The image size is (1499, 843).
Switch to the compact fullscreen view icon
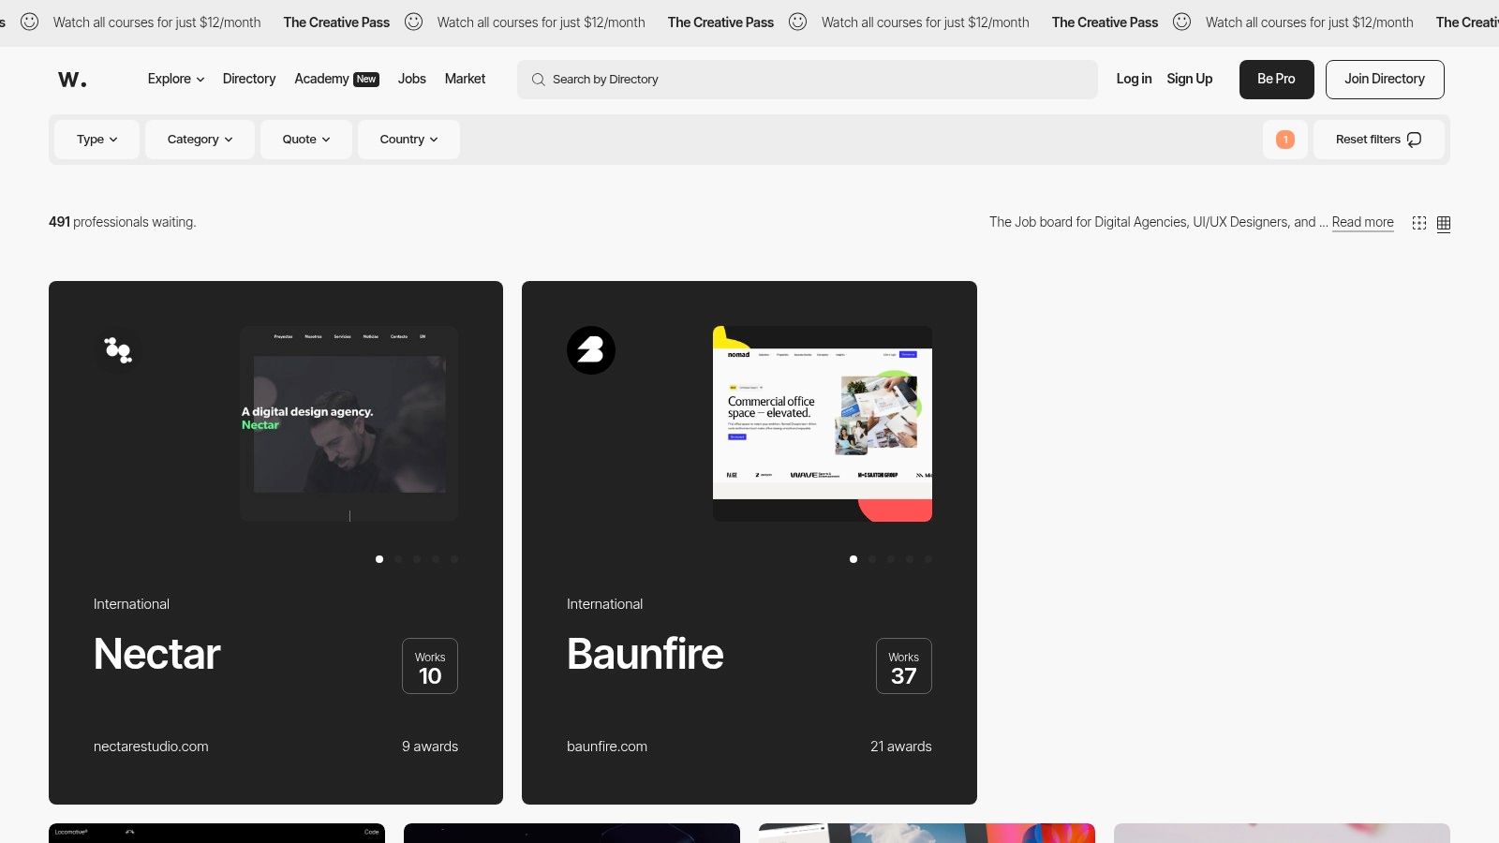coord(1418,223)
